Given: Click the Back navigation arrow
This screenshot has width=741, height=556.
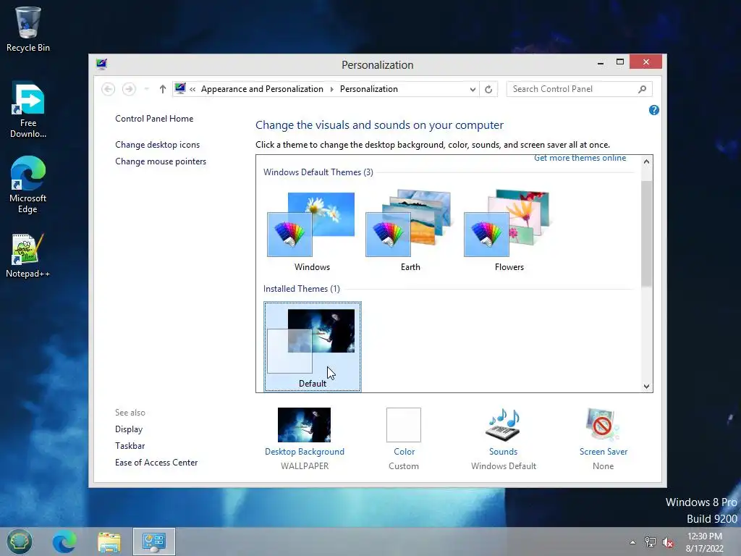Looking at the screenshot, I should [109, 89].
